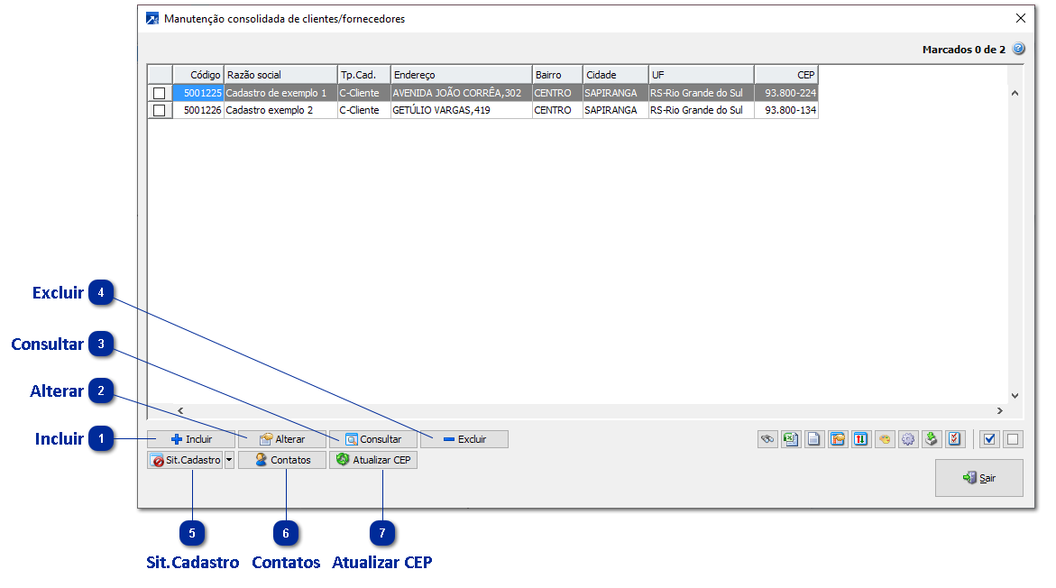Click the CEP cell 93.800-134

(x=786, y=110)
